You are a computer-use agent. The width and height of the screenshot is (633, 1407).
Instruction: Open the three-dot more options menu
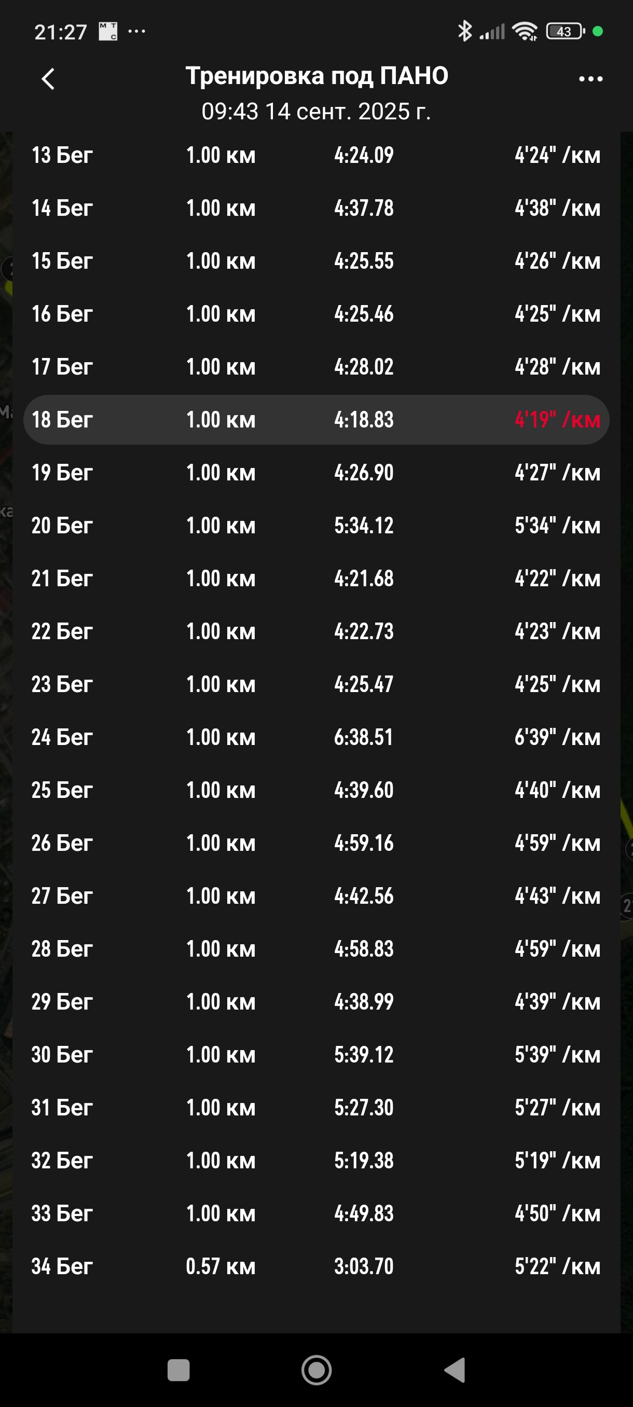(x=590, y=79)
